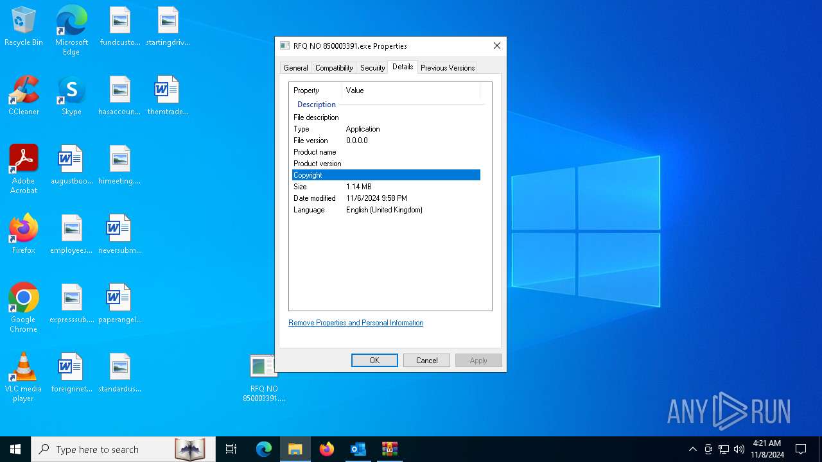Select the startingdriv... image file icon
Screen dimensions: 822x462
click(x=168, y=26)
